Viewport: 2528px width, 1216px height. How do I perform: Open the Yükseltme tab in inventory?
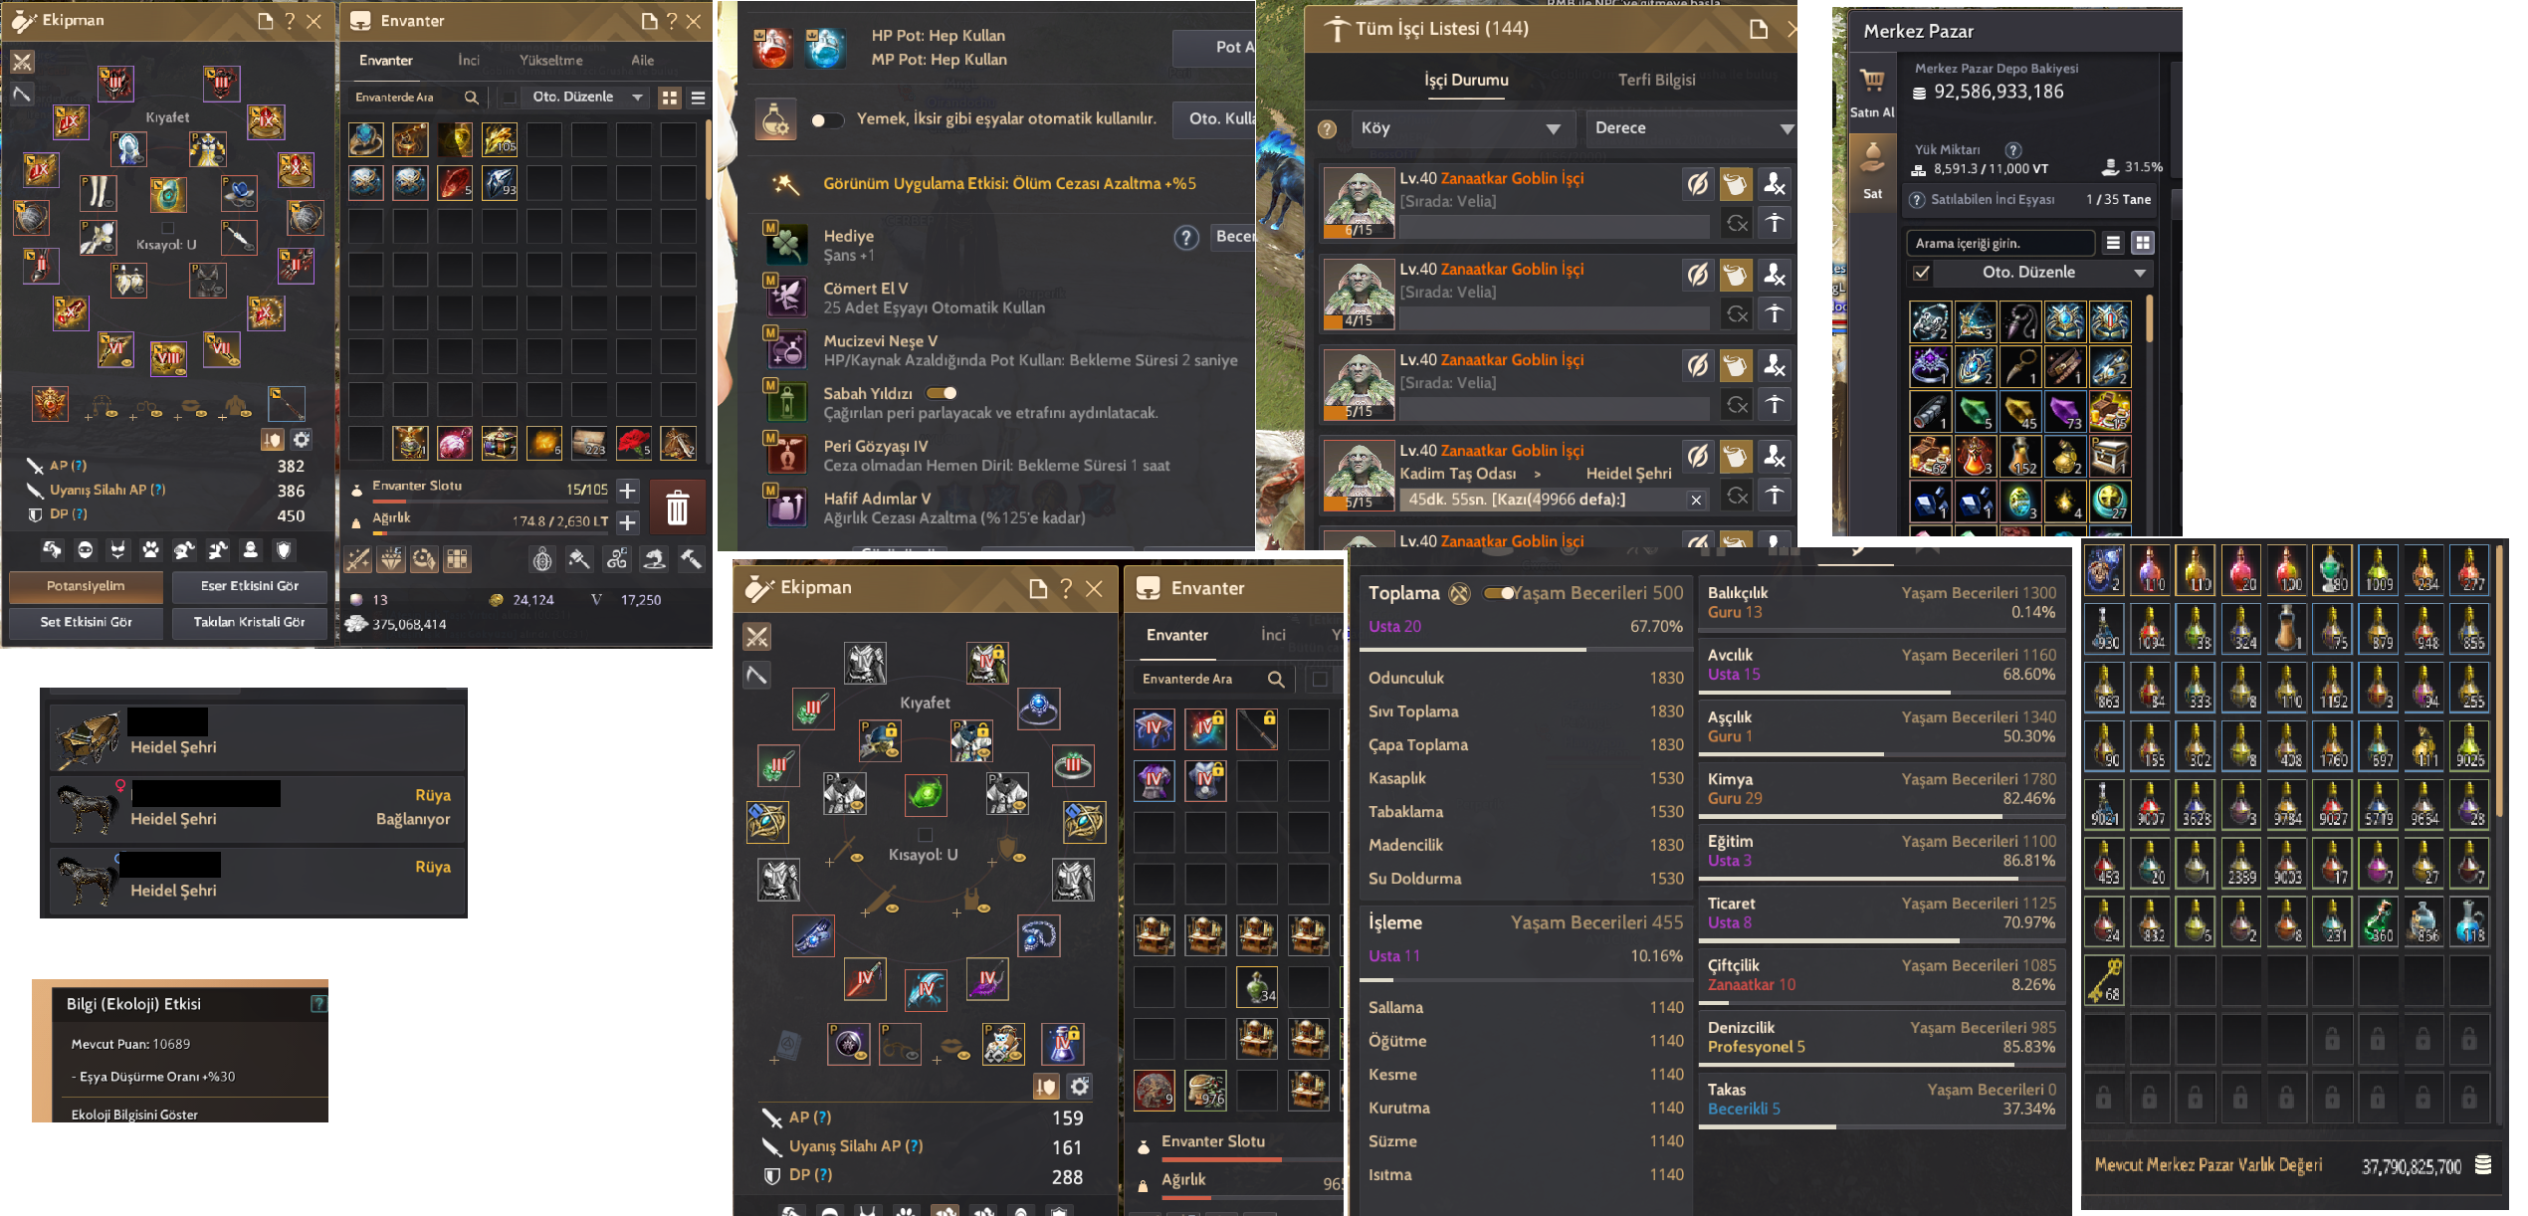point(550,61)
